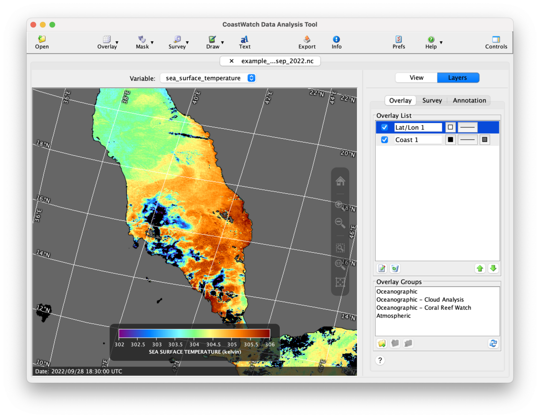540x418 pixels.
Task: Delete overlay using the trash icon
Action: click(x=395, y=268)
